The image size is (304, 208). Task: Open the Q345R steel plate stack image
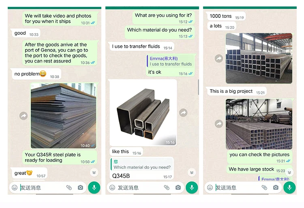pyautogui.click(x=63, y=116)
